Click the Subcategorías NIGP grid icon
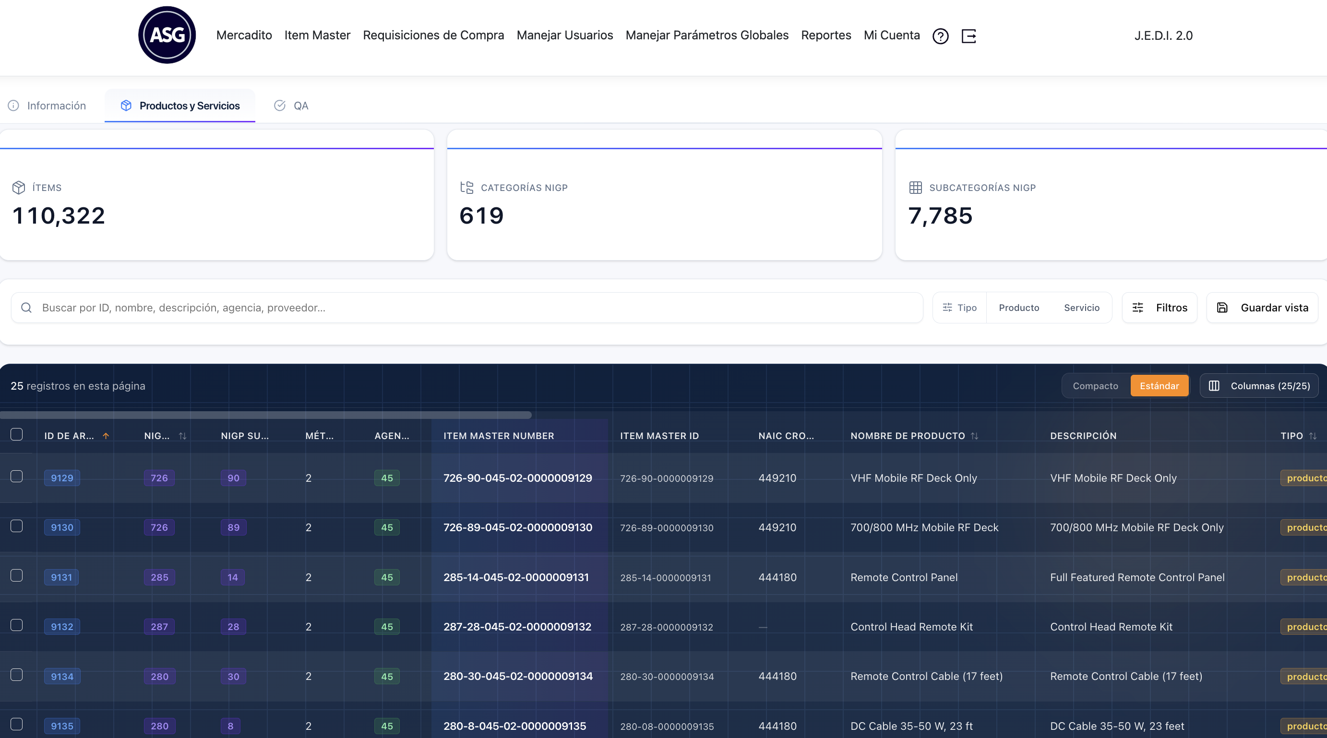This screenshot has height=738, width=1327. 915,188
